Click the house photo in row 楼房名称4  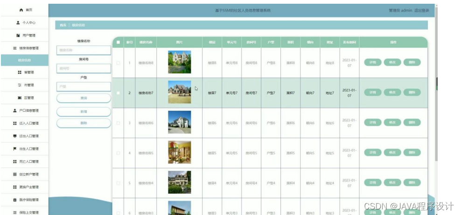pos(179,182)
